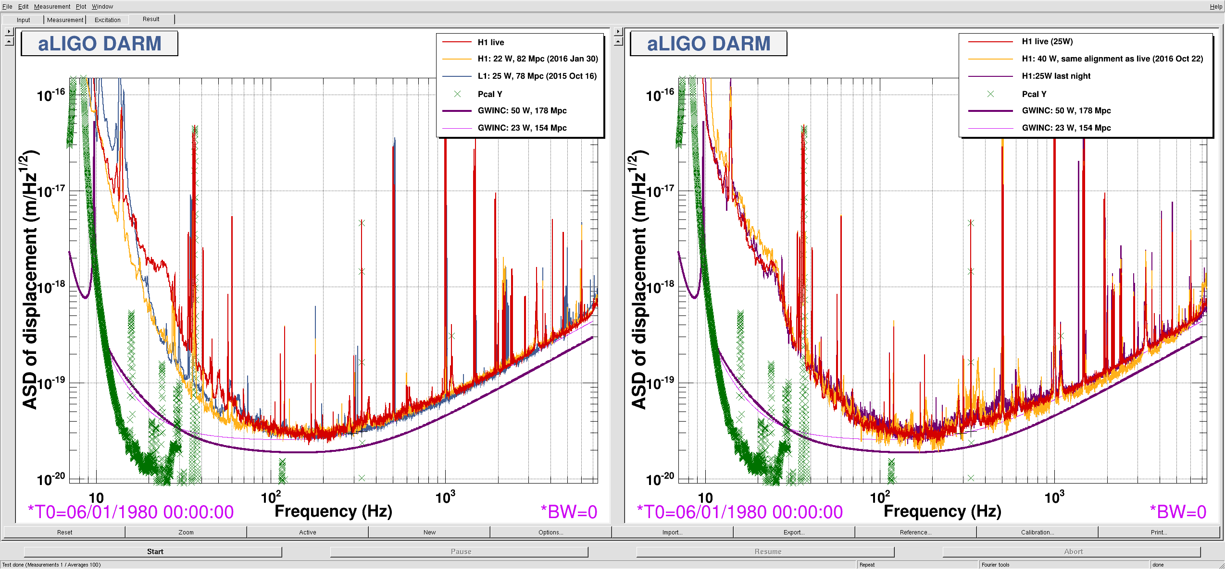Click 'H1: 40 W, same alignment as live' entry
This screenshot has width=1225, height=569.
[x=1112, y=59]
